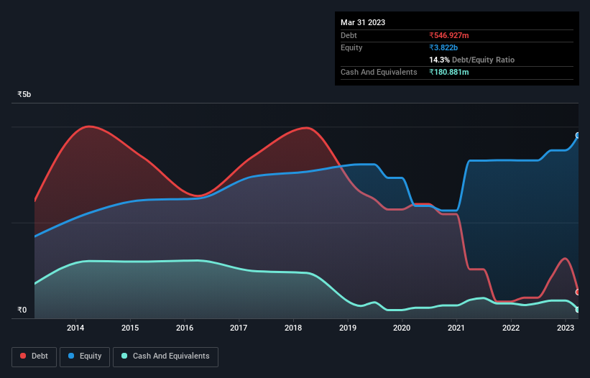590x378 pixels.
Task: Click the Mar 31 2023 tooltip date
Action: [363, 22]
